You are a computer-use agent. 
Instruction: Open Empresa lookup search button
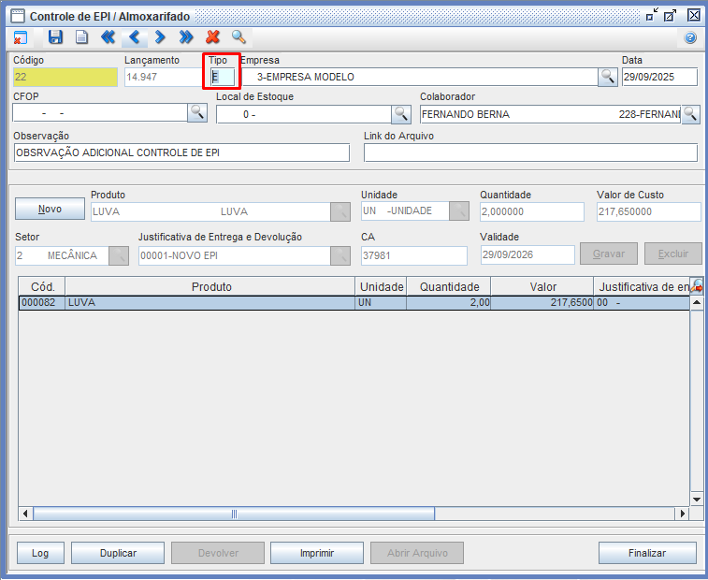(x=608, y=77)
